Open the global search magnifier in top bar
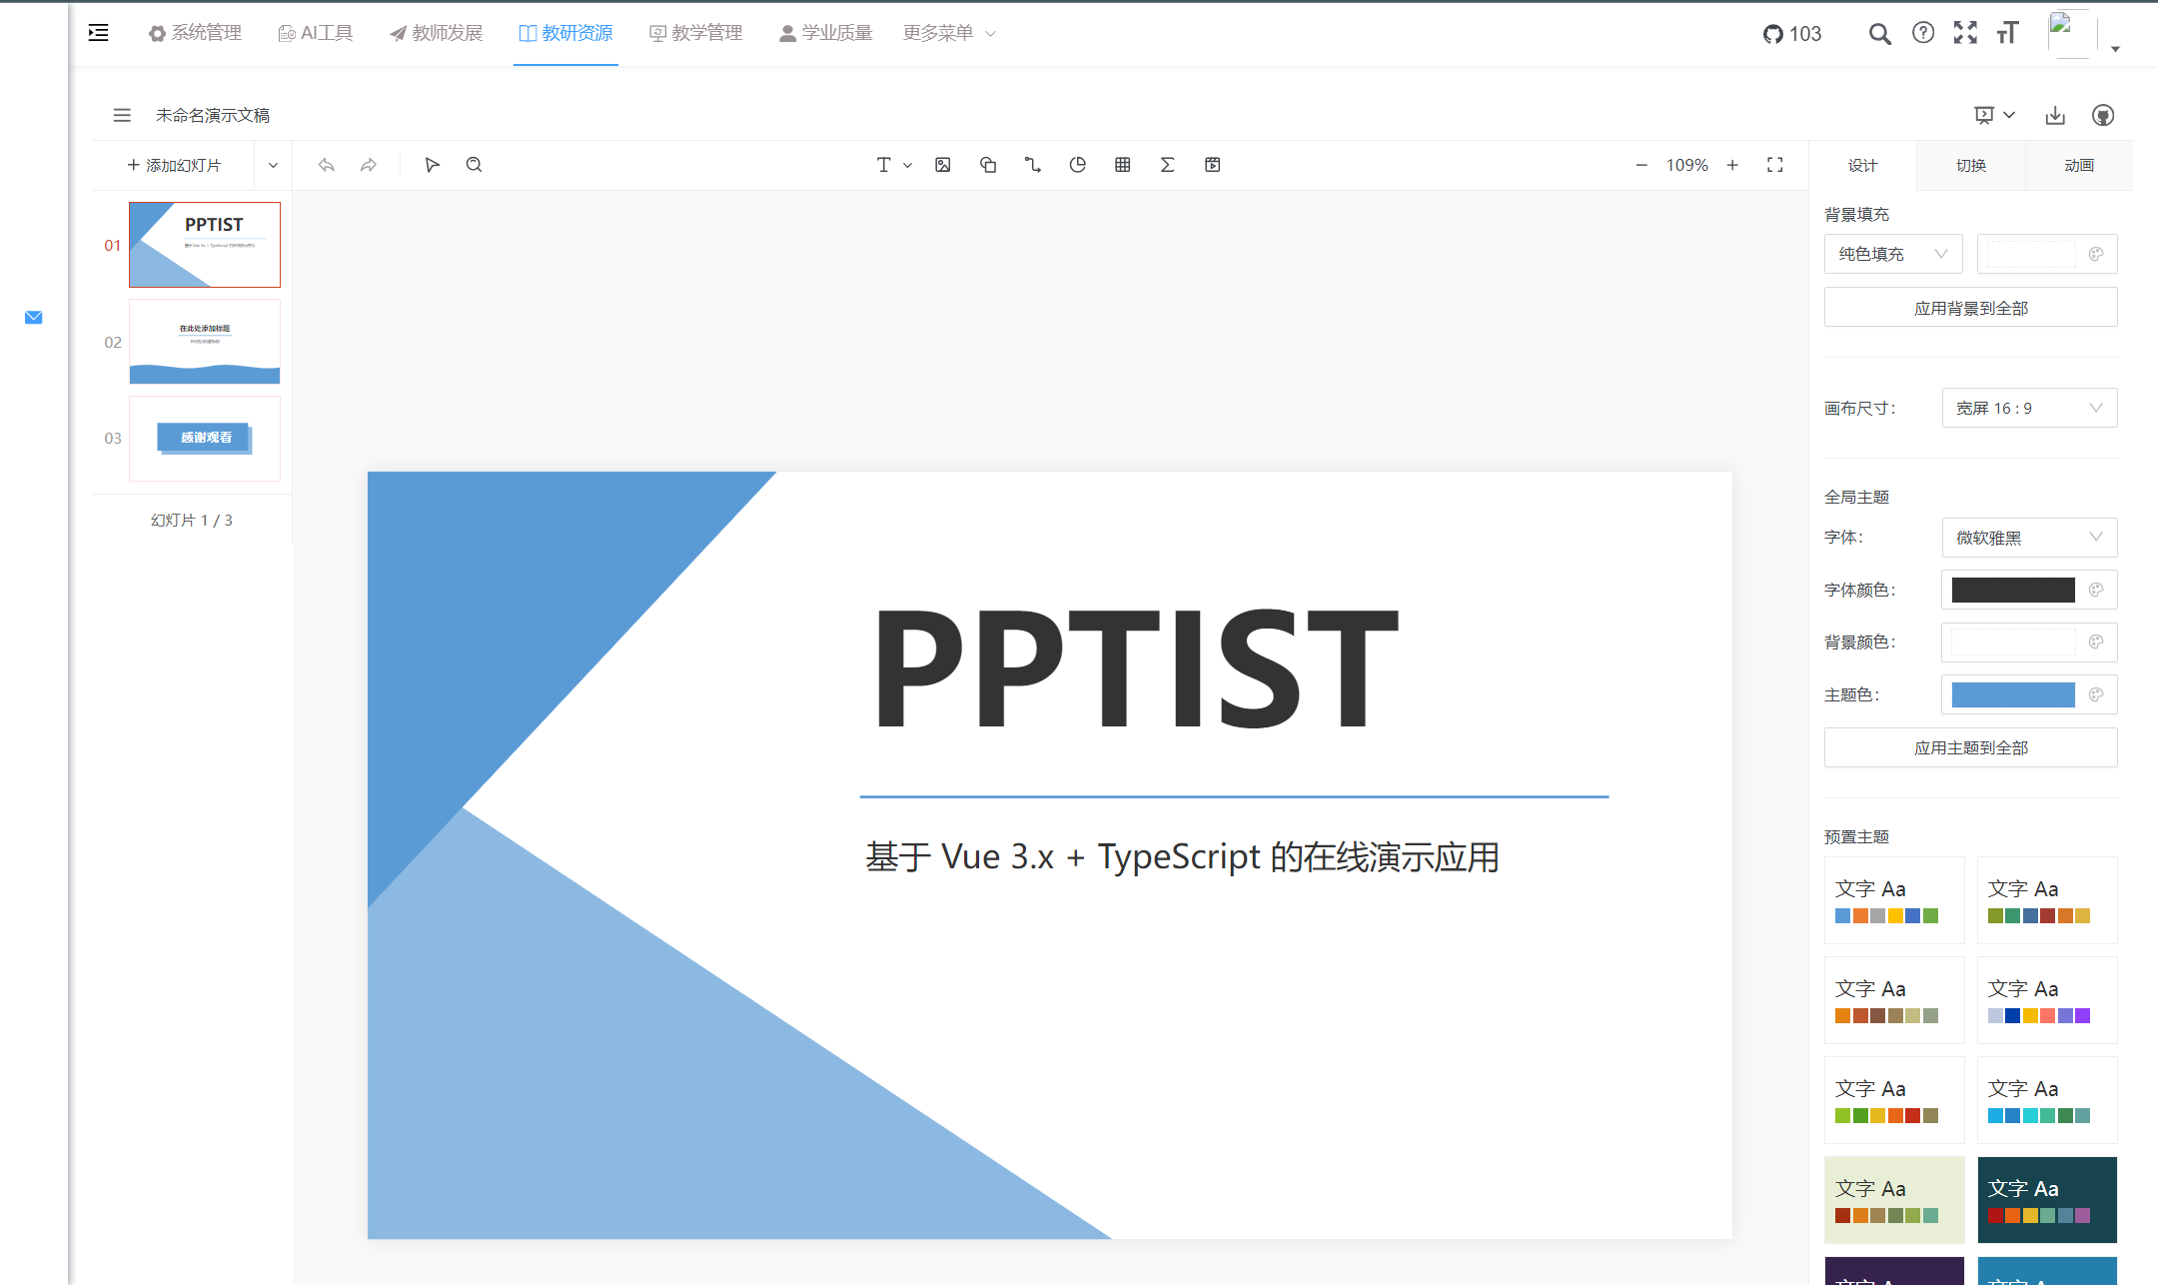This screenshot has width=2158, height=1285. tap(1879, 34)
